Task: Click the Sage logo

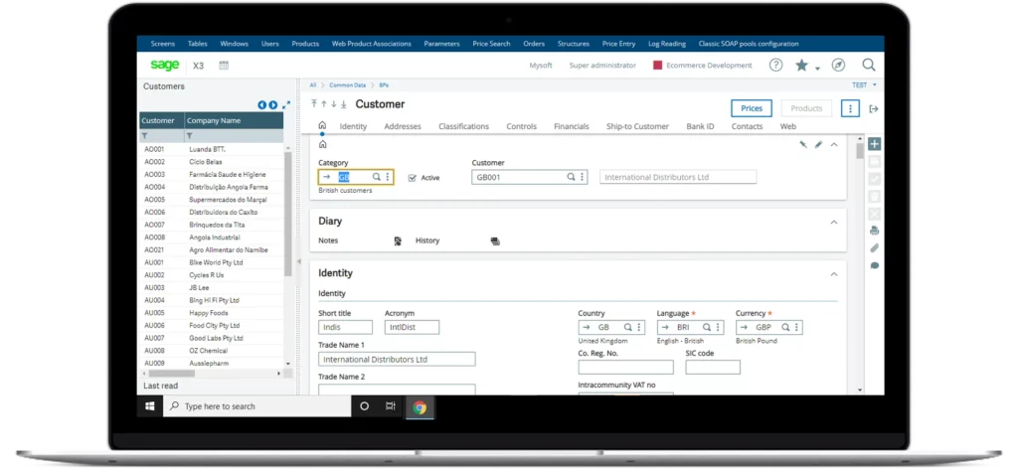Action: (165, 65)
